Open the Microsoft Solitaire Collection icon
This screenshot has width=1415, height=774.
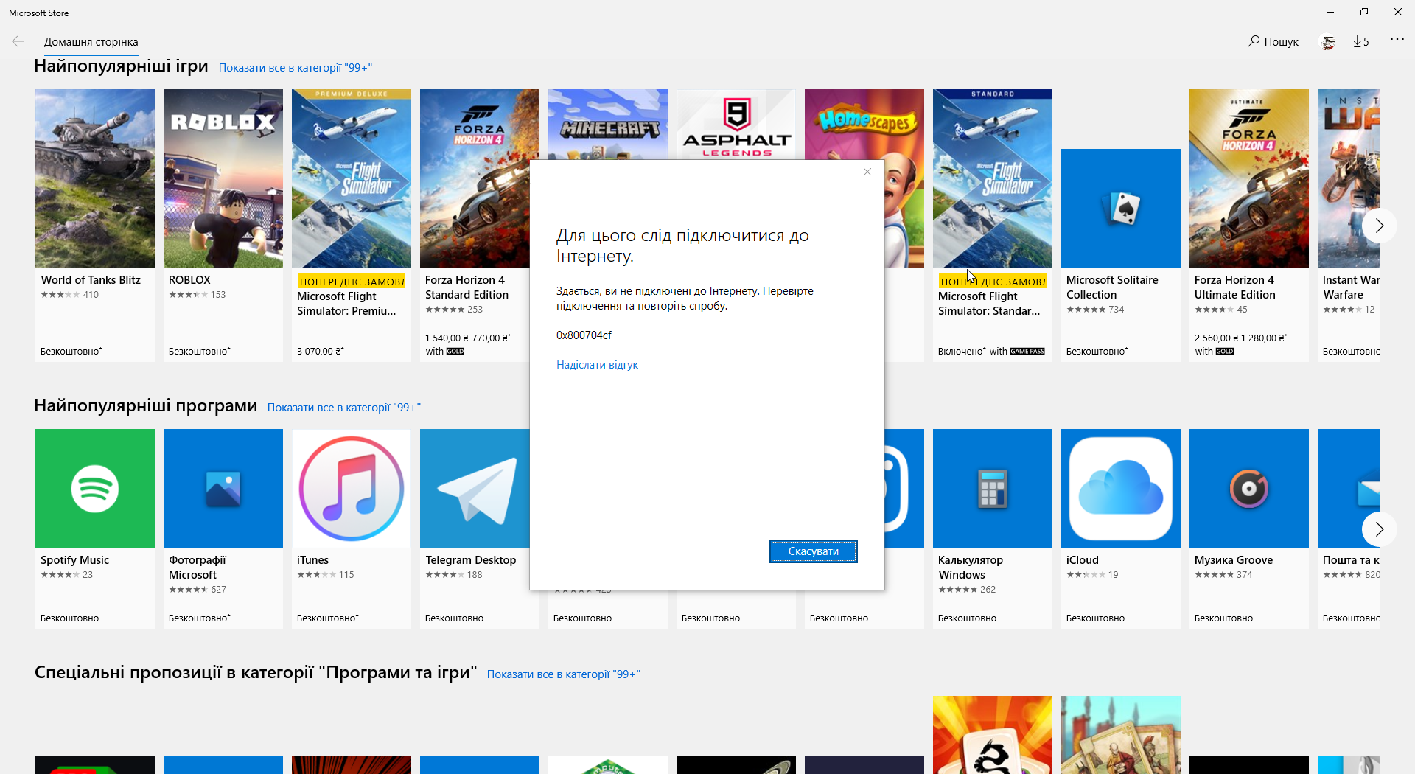pos(1121,209)
